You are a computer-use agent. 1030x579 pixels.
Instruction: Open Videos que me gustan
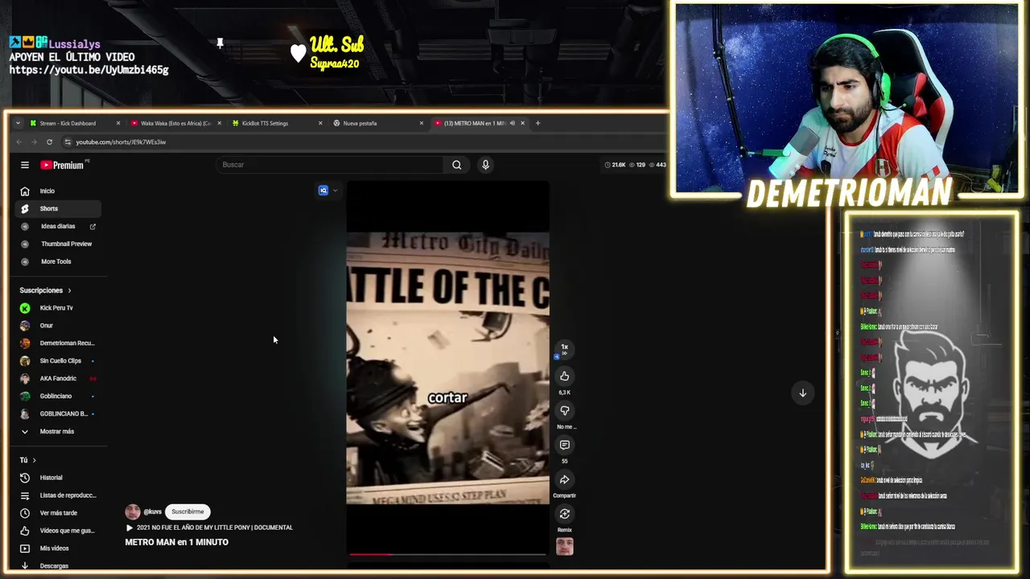58,531
